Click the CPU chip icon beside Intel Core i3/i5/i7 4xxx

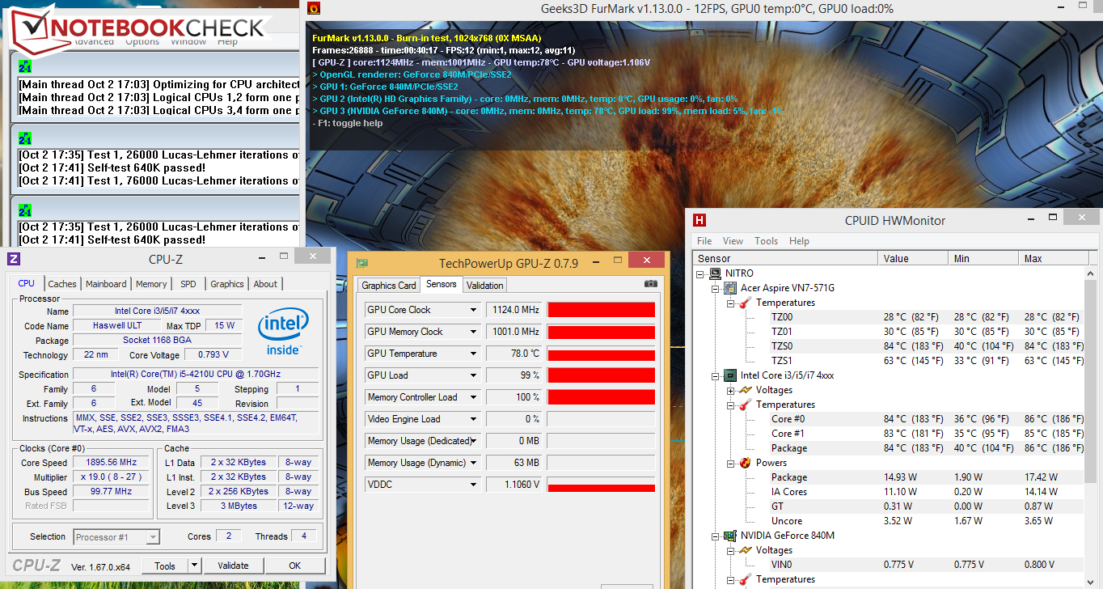(x=730, y=375)
